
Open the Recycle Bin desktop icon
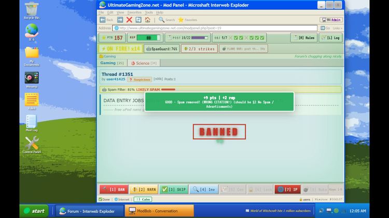click(x=32, y=10)
